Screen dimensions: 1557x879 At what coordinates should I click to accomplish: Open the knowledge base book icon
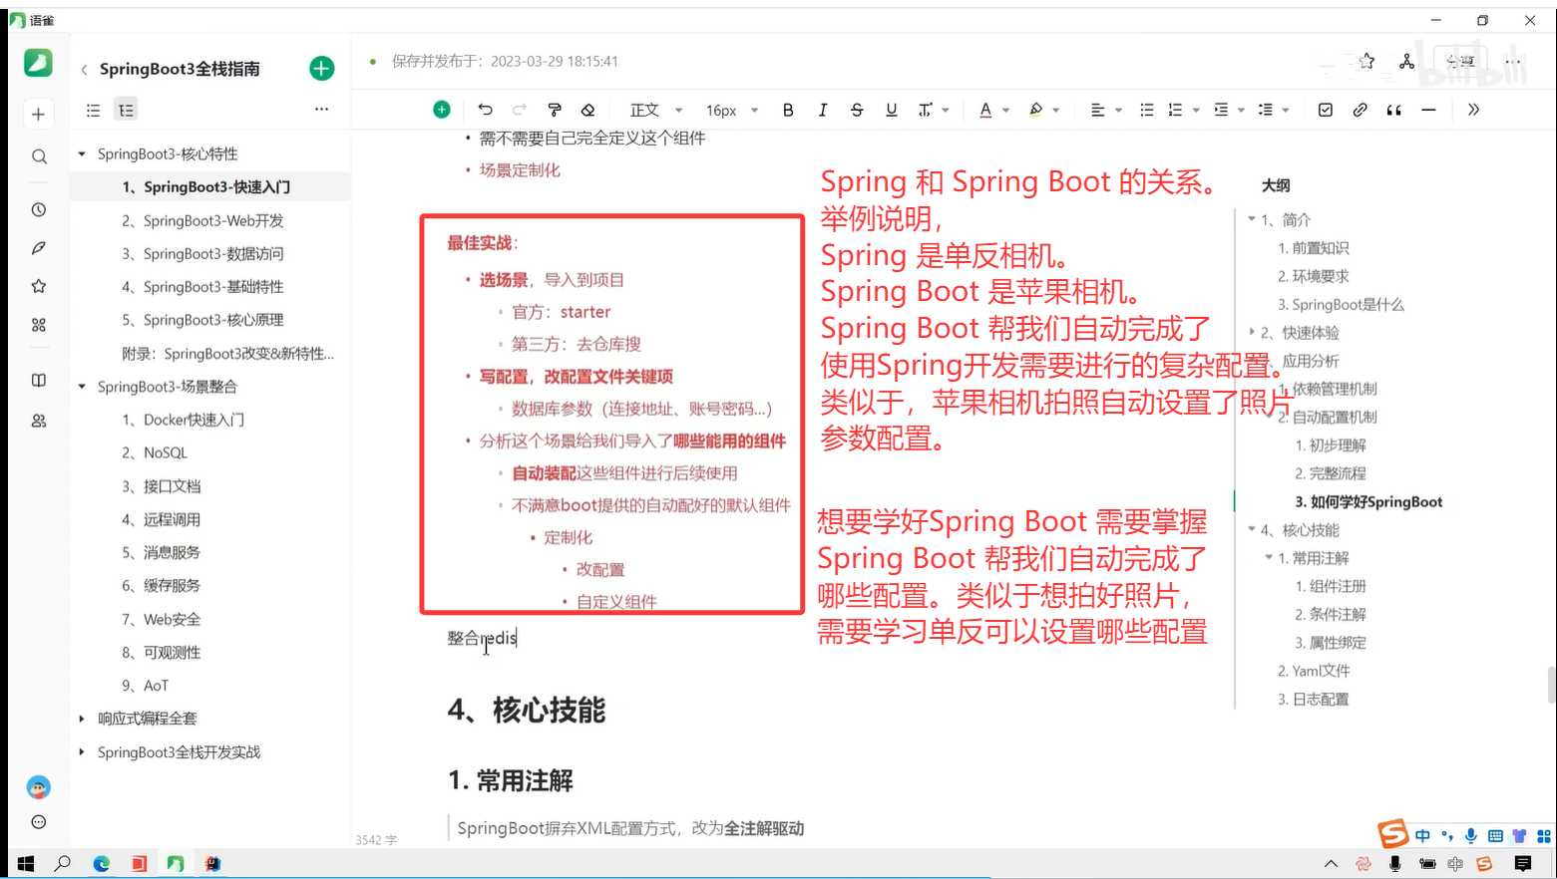[x=39, y=381]
